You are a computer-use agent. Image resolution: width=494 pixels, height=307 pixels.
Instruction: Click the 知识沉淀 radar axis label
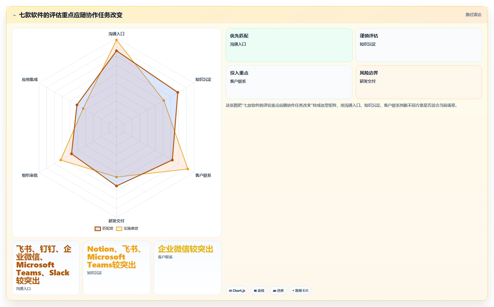(203, 79)
